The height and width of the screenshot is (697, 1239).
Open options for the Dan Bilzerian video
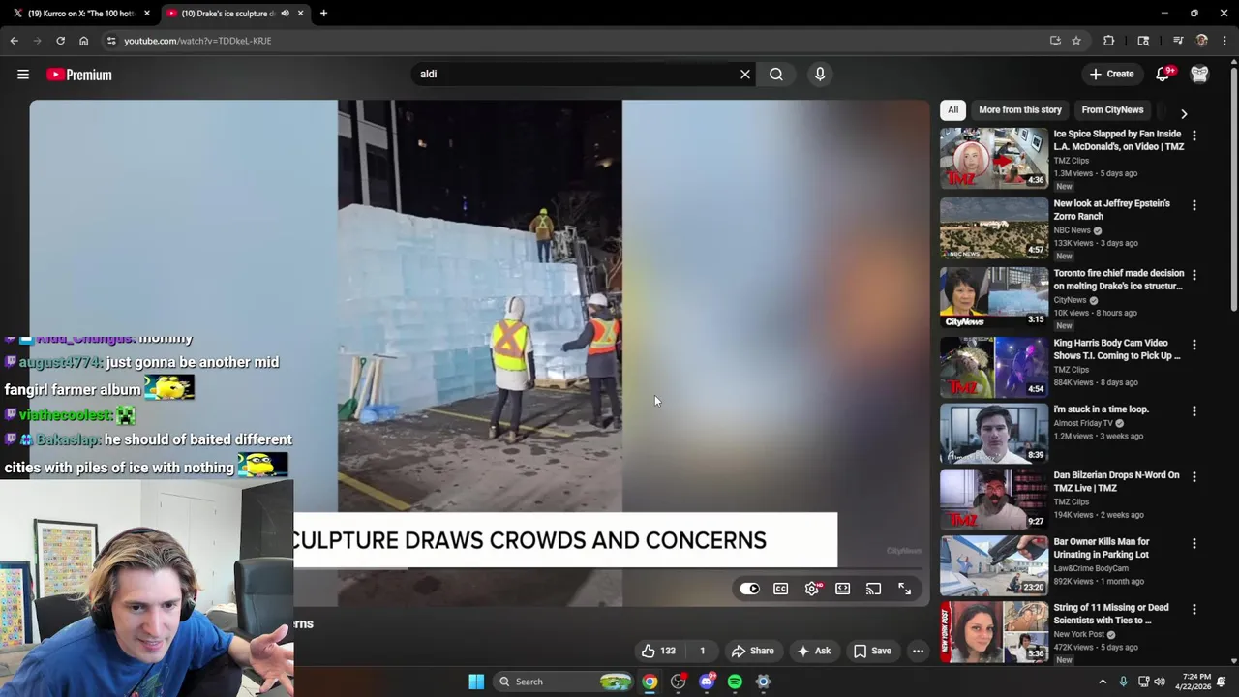click(x=1194, y=477)
